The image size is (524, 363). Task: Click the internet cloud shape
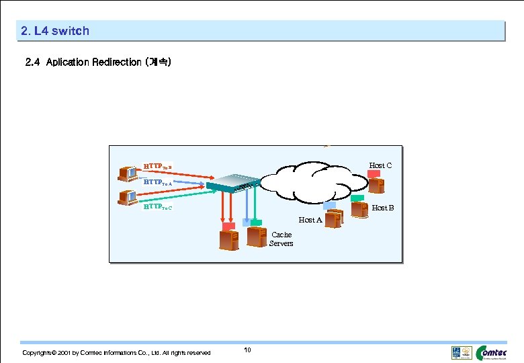[314, 182]
